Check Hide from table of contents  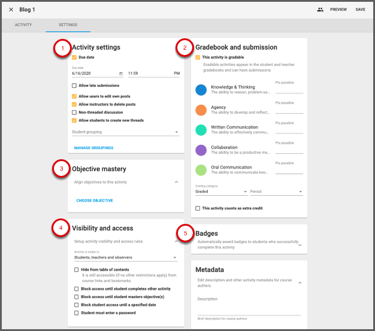pyautogui.click(x=76, y=270)
